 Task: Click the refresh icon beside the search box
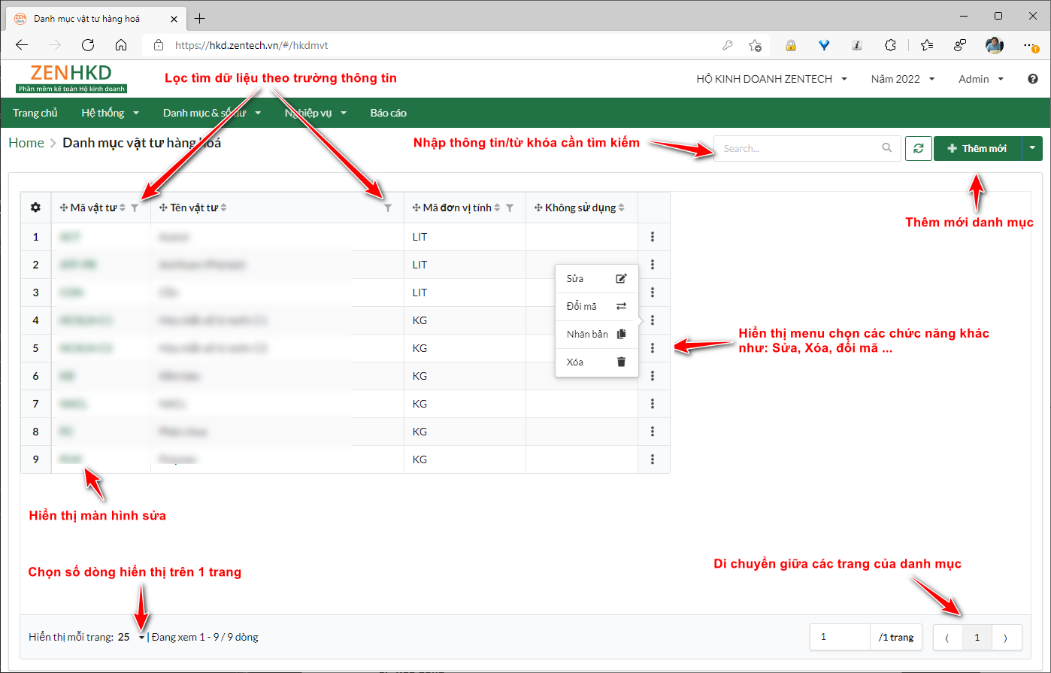coord(918,148)
